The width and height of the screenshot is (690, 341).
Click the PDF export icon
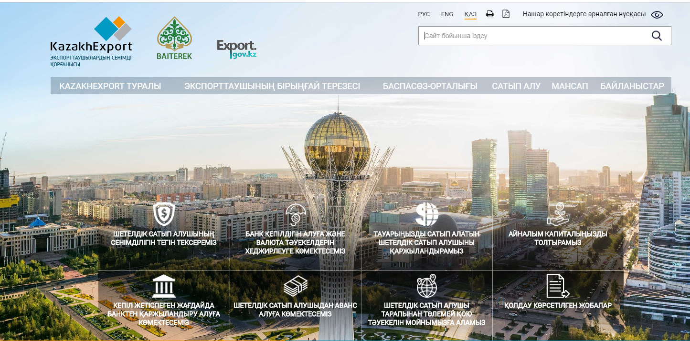tap(506, 14)
